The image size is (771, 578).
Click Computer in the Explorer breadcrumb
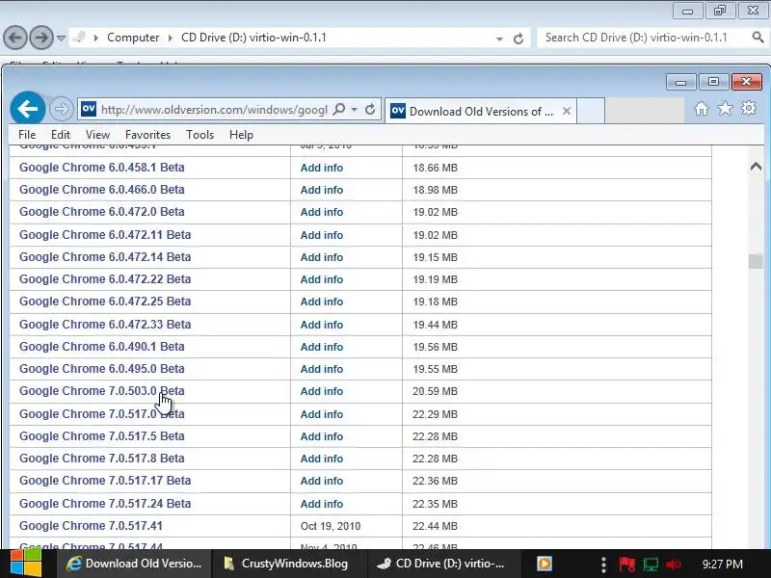tap(133, 38)
